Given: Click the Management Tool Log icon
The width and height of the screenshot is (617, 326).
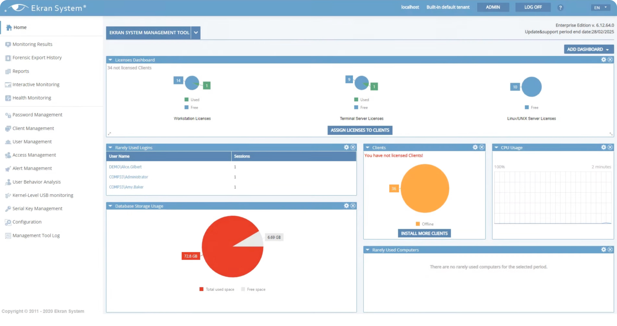Looking at the screenshot, I should click(8, 236).
